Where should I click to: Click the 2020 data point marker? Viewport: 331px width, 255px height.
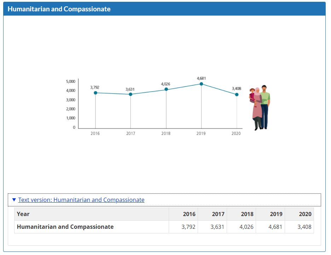click(237, 95)
